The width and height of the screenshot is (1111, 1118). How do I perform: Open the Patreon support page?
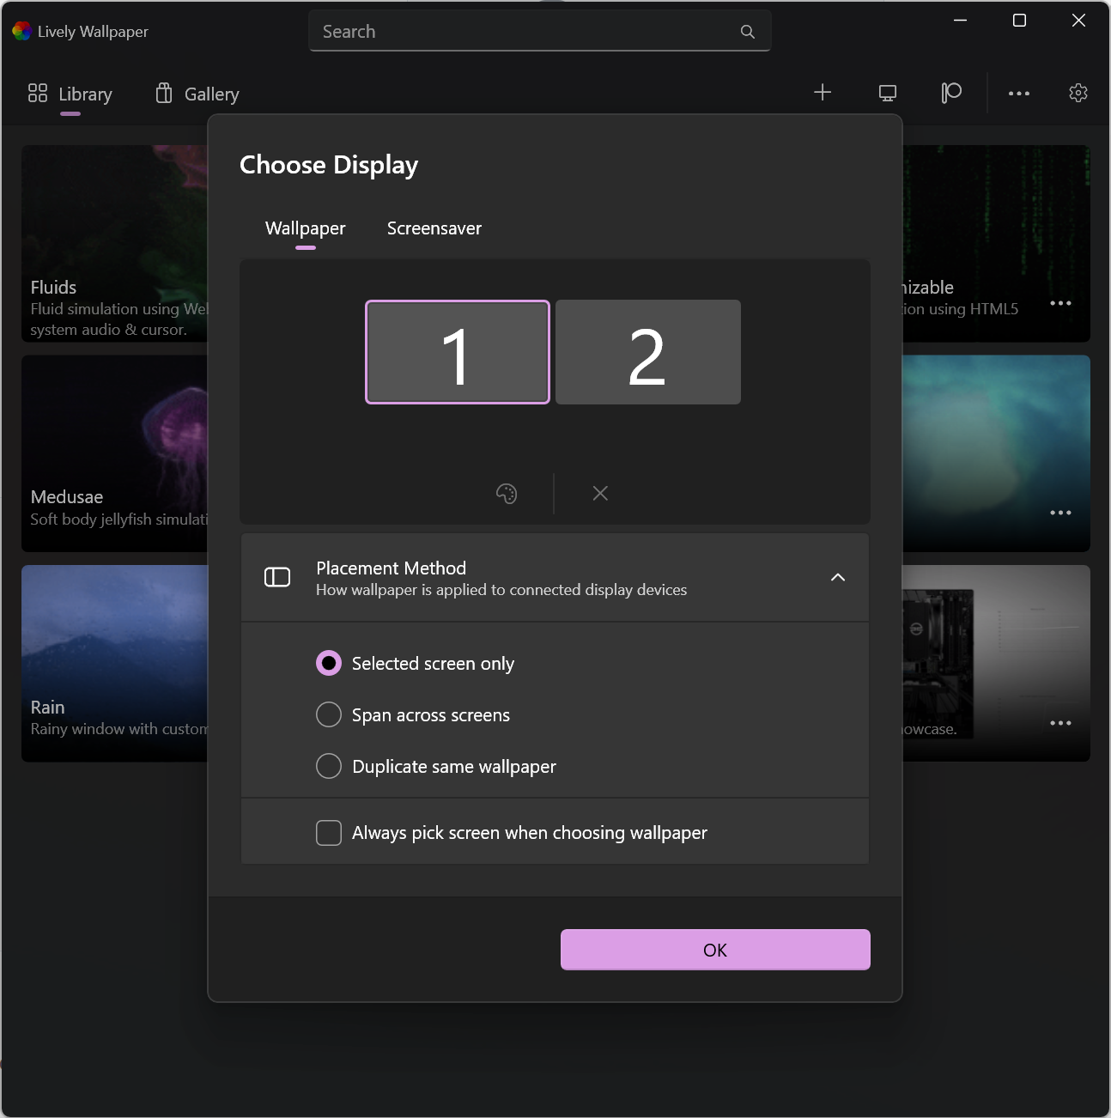click(x=951, y=93)
